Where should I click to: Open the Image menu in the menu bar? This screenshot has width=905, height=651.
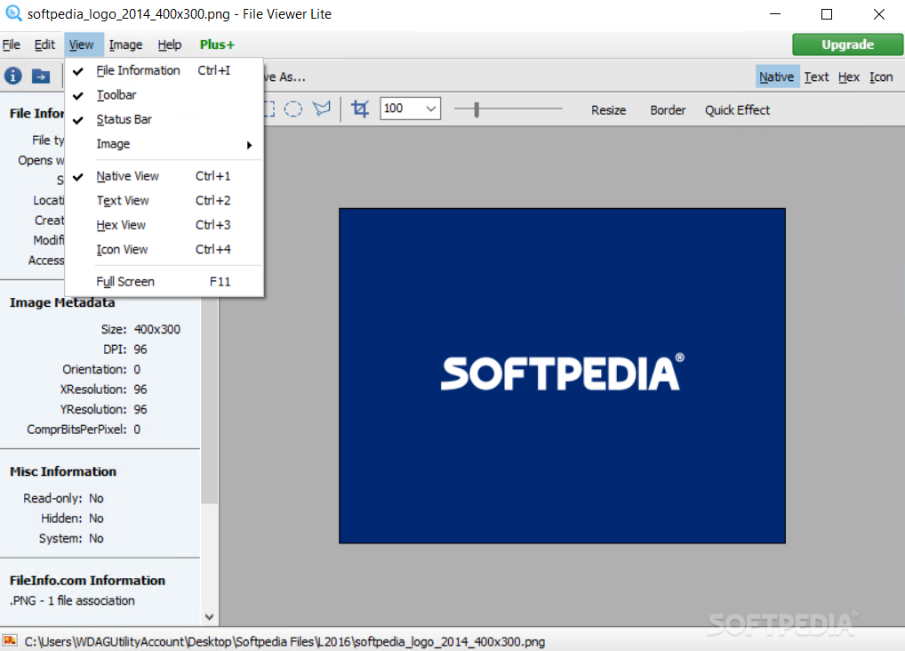[125, 44]
